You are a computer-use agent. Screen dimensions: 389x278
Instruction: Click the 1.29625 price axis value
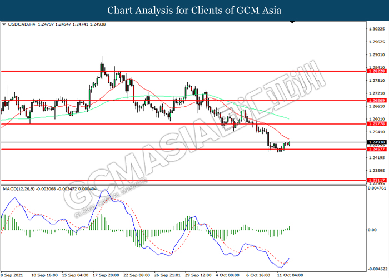tap(377, 42)
